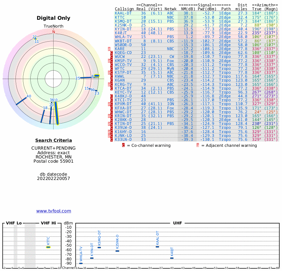
Task: Click the co-channel warning icon beside WUCW
Action: [111, 57]
